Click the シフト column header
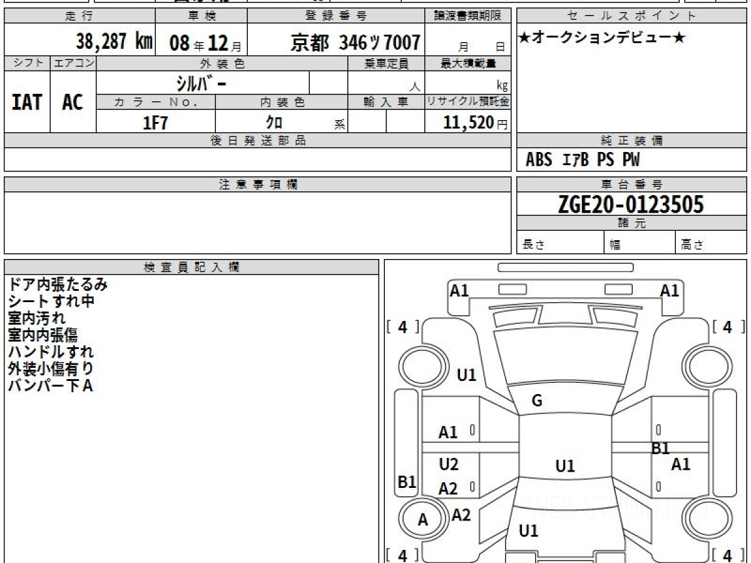Viewport: 751px width, 563px height. click(x=27, y=63)
